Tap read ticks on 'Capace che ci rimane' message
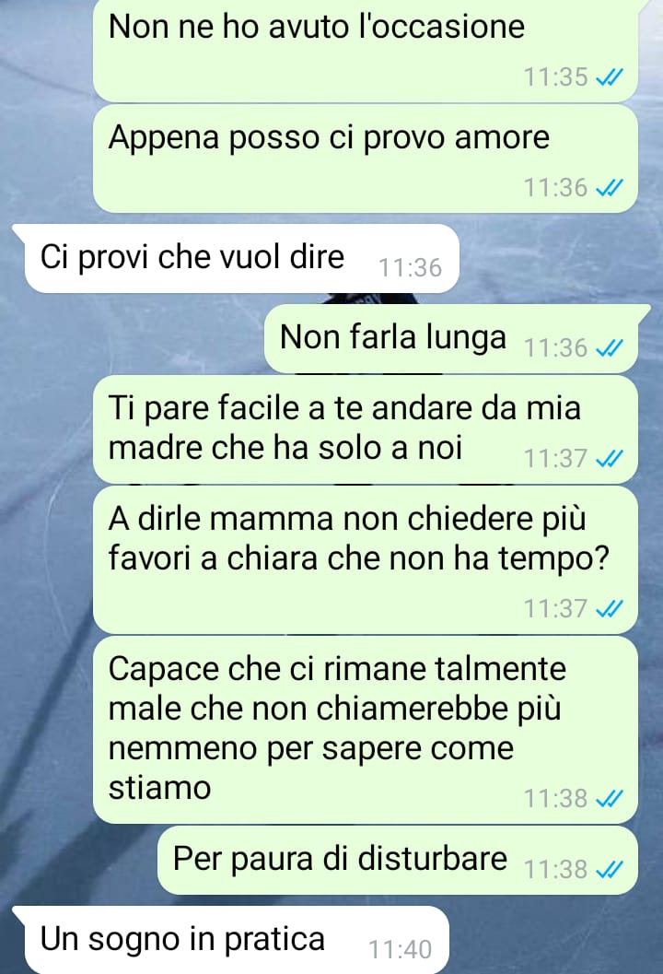The width and height of the screenshot is (663, 974). (609, 799)
